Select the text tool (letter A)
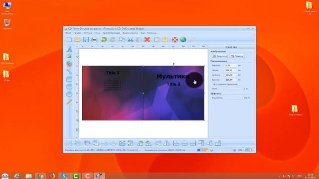 (x=69, y=49)
